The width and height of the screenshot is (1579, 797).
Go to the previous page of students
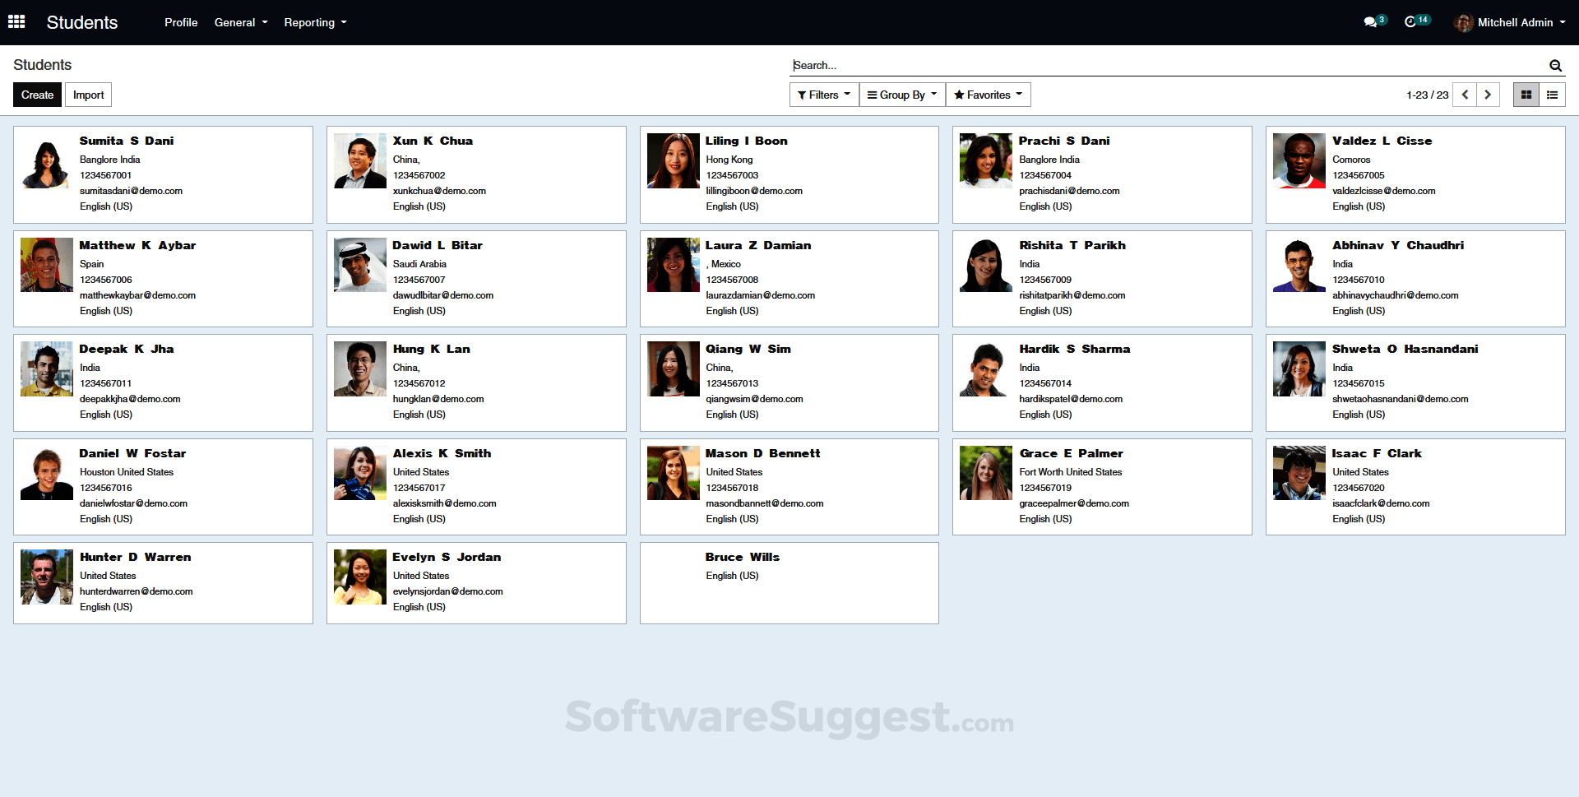1465,94
